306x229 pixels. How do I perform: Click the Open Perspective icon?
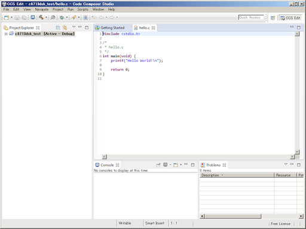point(273,18)
